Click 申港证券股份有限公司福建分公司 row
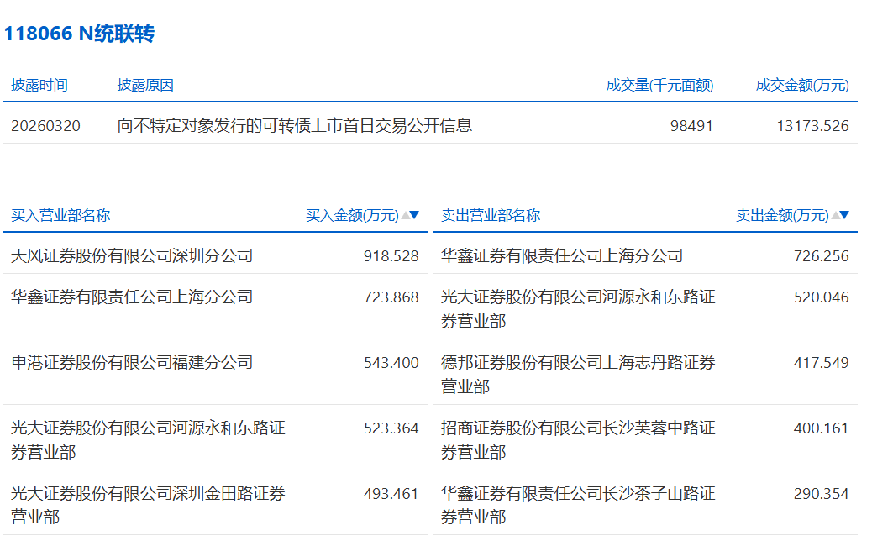Image resolution: width=872 pixels, height=541 pixels. (132, 363)
